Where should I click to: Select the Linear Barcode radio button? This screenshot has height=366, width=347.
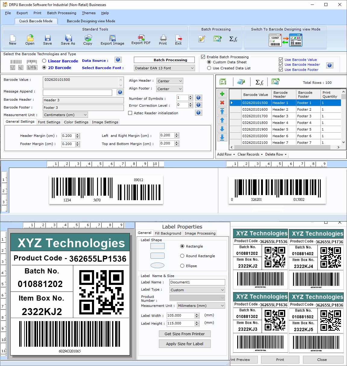(44, 61)
